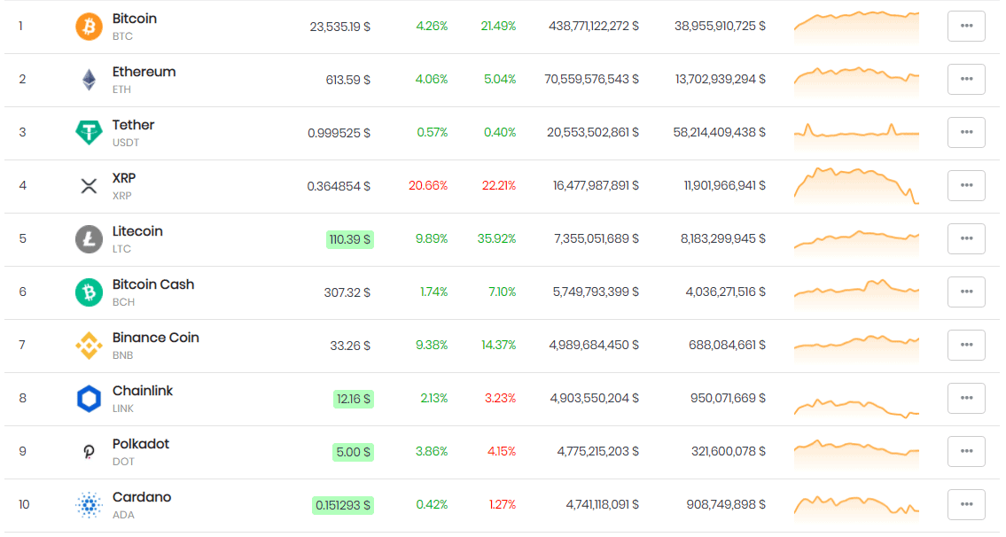Select the Ethereum price 613.59 $
Image resolution: width=1006 pixels, height=537 pixels.
348,81
